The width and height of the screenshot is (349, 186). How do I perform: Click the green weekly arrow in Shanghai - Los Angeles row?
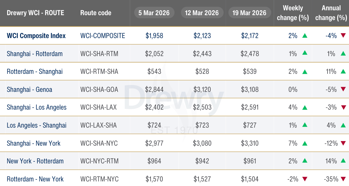point(305,108)
